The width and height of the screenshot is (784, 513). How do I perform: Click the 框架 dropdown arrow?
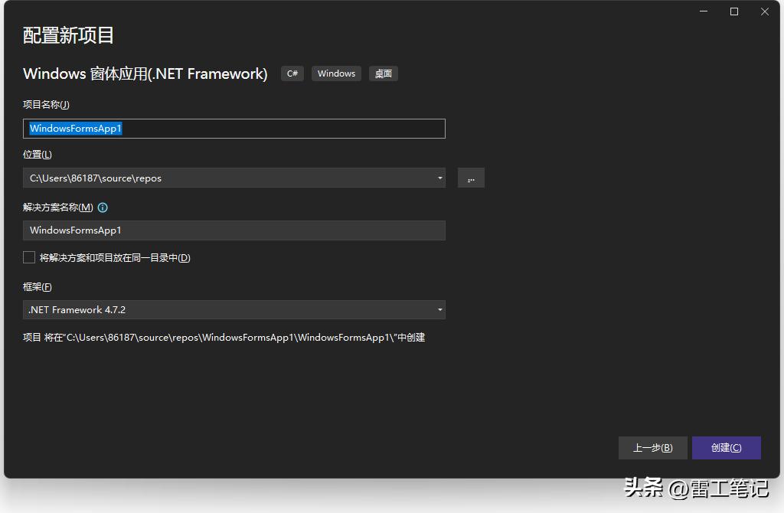(x=439, y=309)
